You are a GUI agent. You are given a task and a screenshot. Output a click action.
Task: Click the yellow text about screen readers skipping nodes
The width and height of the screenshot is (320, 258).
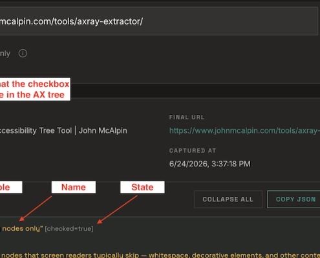pos(160,255)
